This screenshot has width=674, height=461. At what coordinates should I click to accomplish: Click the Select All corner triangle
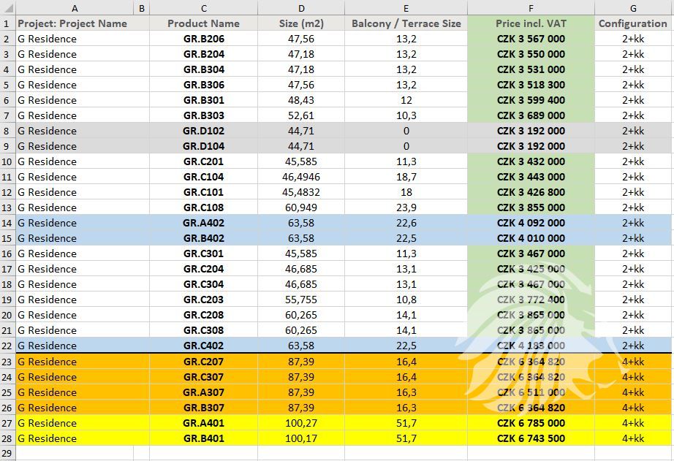click(x=7, y=8)
